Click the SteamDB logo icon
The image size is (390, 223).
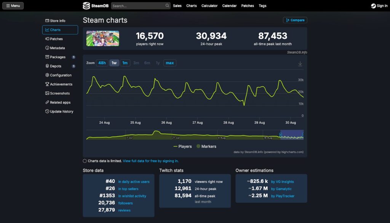click(87, 6)
